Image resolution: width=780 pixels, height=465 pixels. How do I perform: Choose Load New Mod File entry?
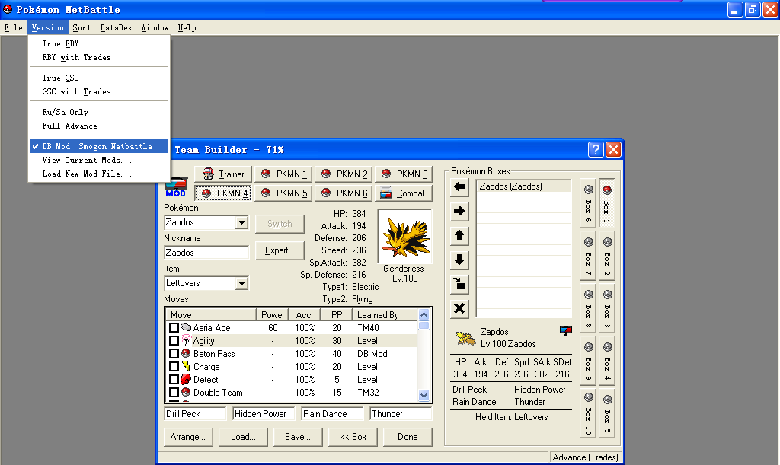point(99,174)
